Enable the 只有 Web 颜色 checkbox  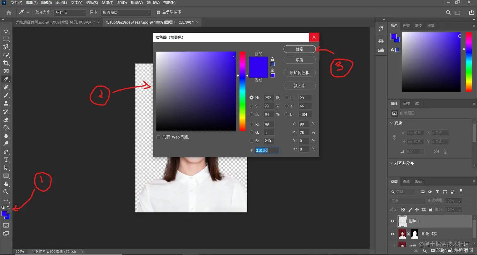pyautogui.click(x=158, y=137)
